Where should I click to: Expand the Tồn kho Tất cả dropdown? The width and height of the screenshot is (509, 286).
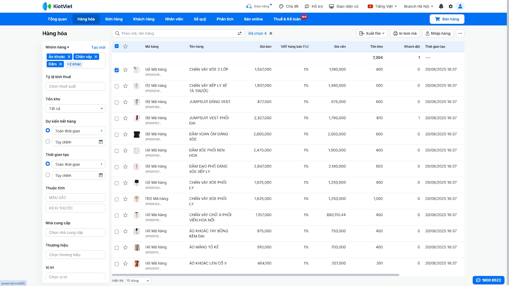75,109
